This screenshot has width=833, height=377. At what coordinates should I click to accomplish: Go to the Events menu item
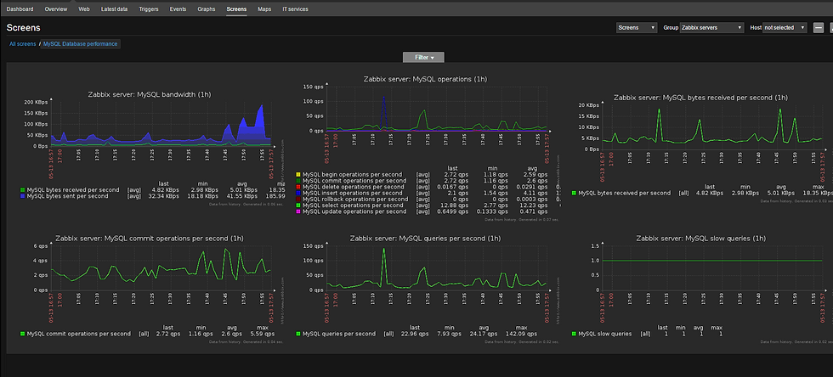pyautogui.click(x=178, y=9)
